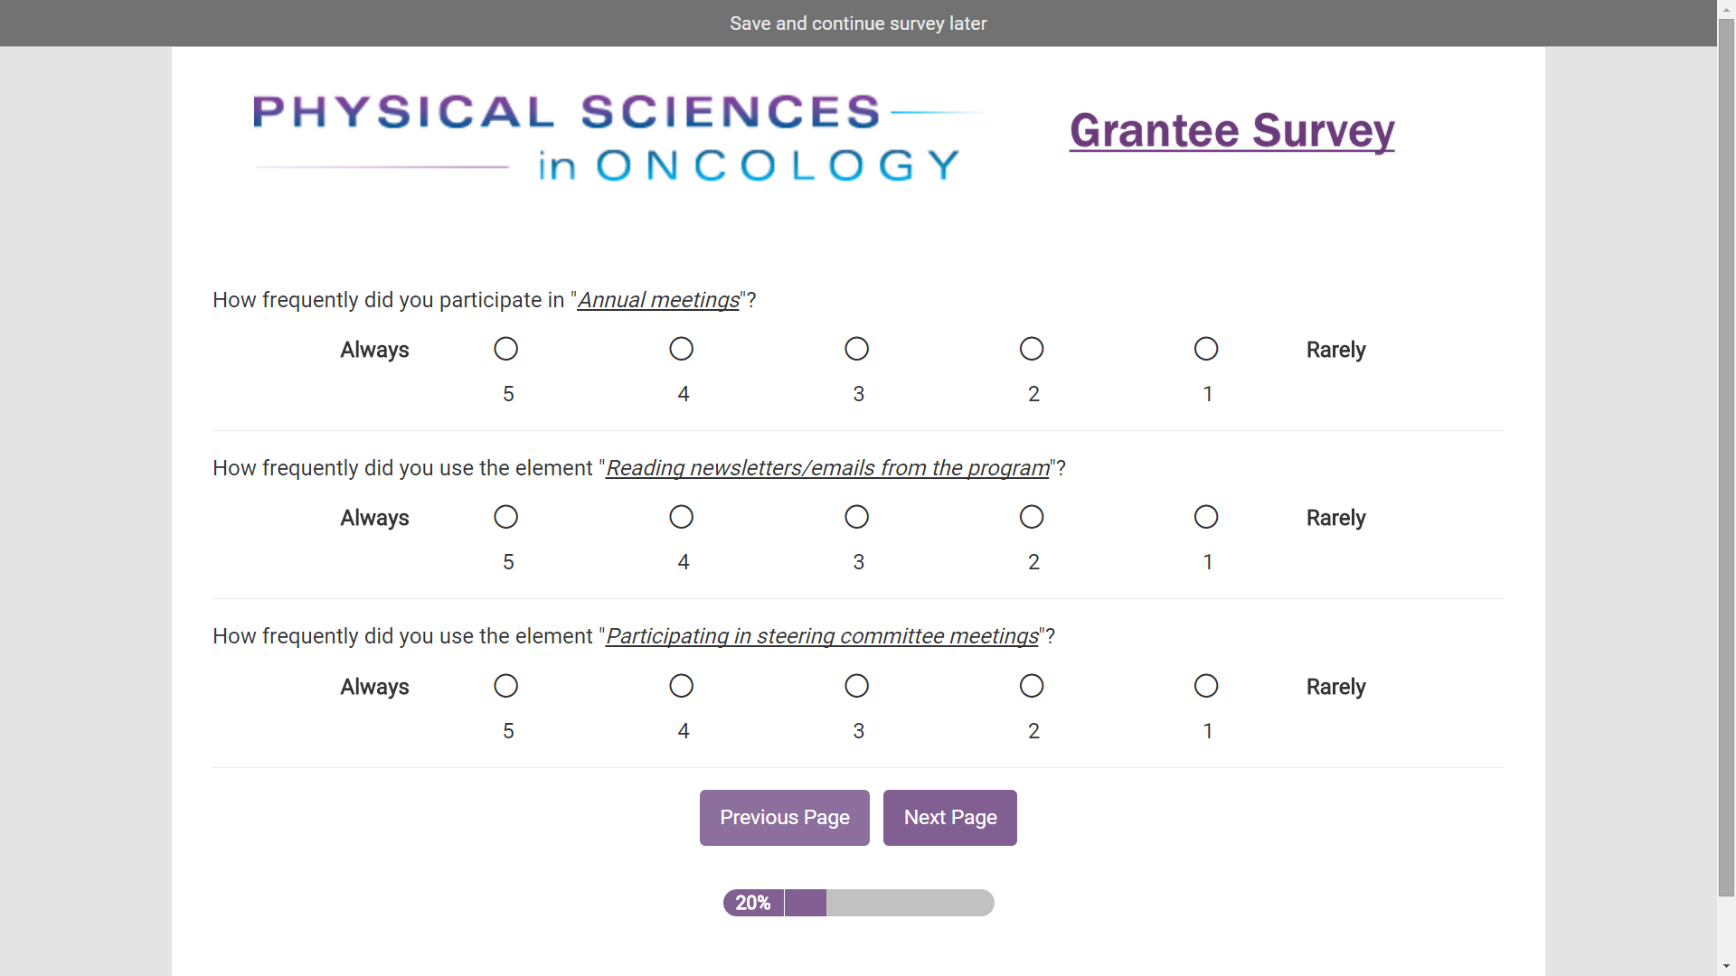Select rating 3 for Annual meetings

(856, 349)
